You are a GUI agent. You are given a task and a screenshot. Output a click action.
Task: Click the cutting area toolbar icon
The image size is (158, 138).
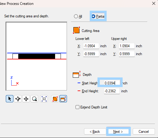[x=55, y=99]
